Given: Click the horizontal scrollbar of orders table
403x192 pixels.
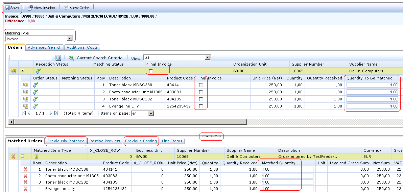Looking at the screenshot, I should click(x=130, y=122).
